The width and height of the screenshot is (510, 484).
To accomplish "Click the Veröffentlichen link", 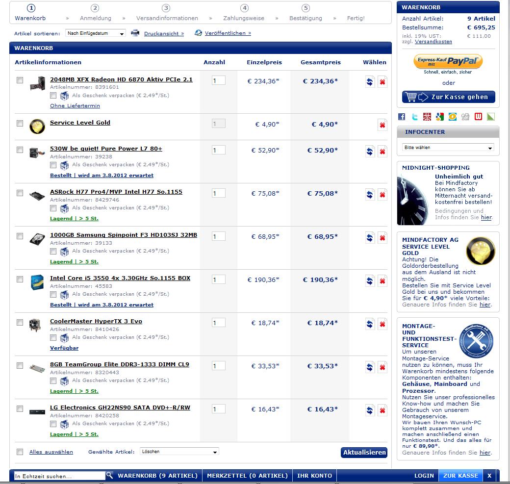I will point(228,33).
